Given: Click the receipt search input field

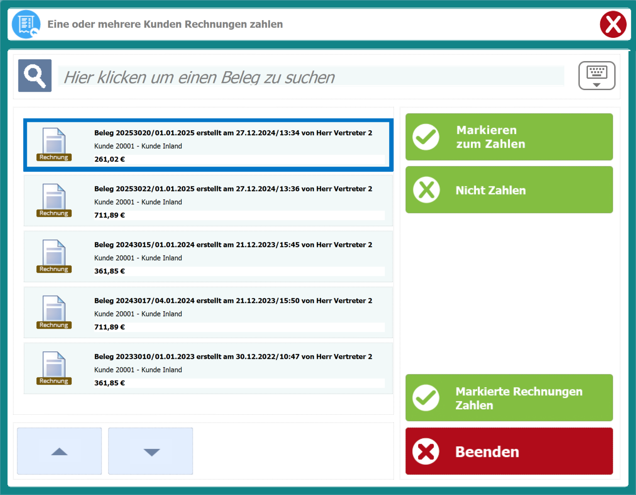Looking at the screenshot, I should [310, 77].
